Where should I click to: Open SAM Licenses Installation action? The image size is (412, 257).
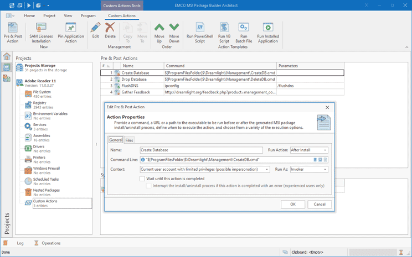(41, 33)
